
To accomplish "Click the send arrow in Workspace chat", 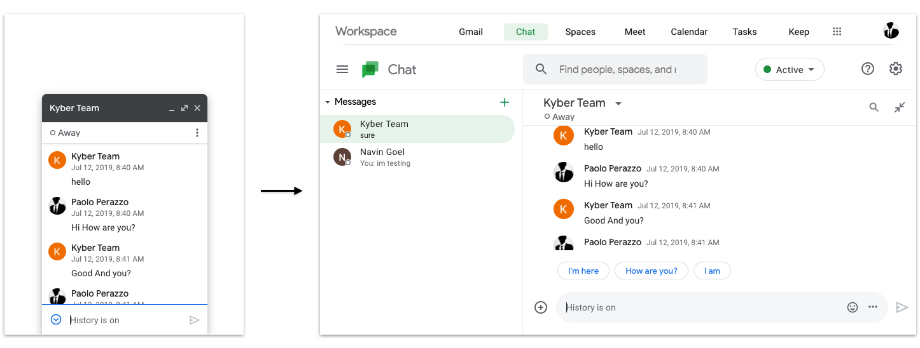I will tap(902, 307).
